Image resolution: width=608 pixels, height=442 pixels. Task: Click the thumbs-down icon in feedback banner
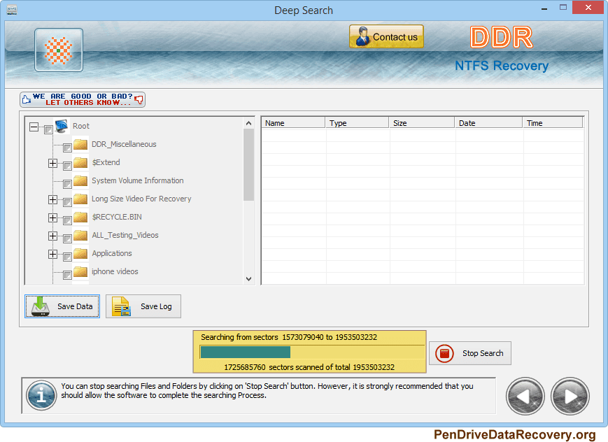[x=139, y=99]
